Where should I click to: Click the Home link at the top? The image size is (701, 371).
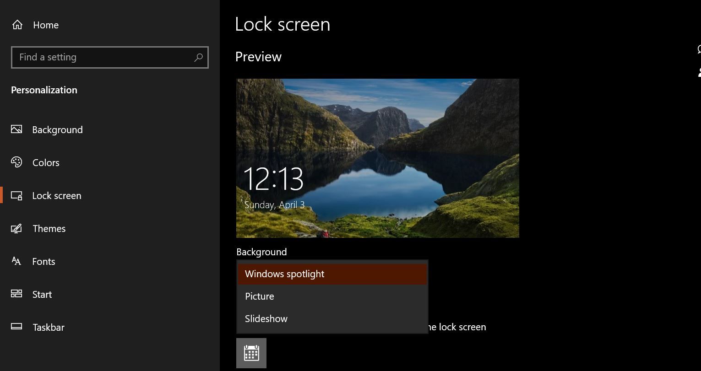[45, 25]
